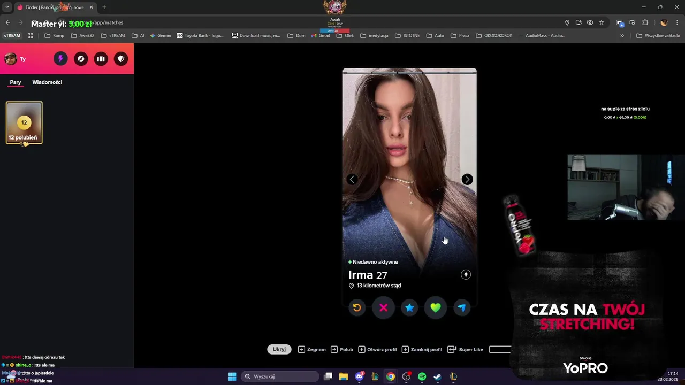Viewport: 685px width, 385px height.
Task: Open Steam from the taskbar
Action: [x=437, y=376]
